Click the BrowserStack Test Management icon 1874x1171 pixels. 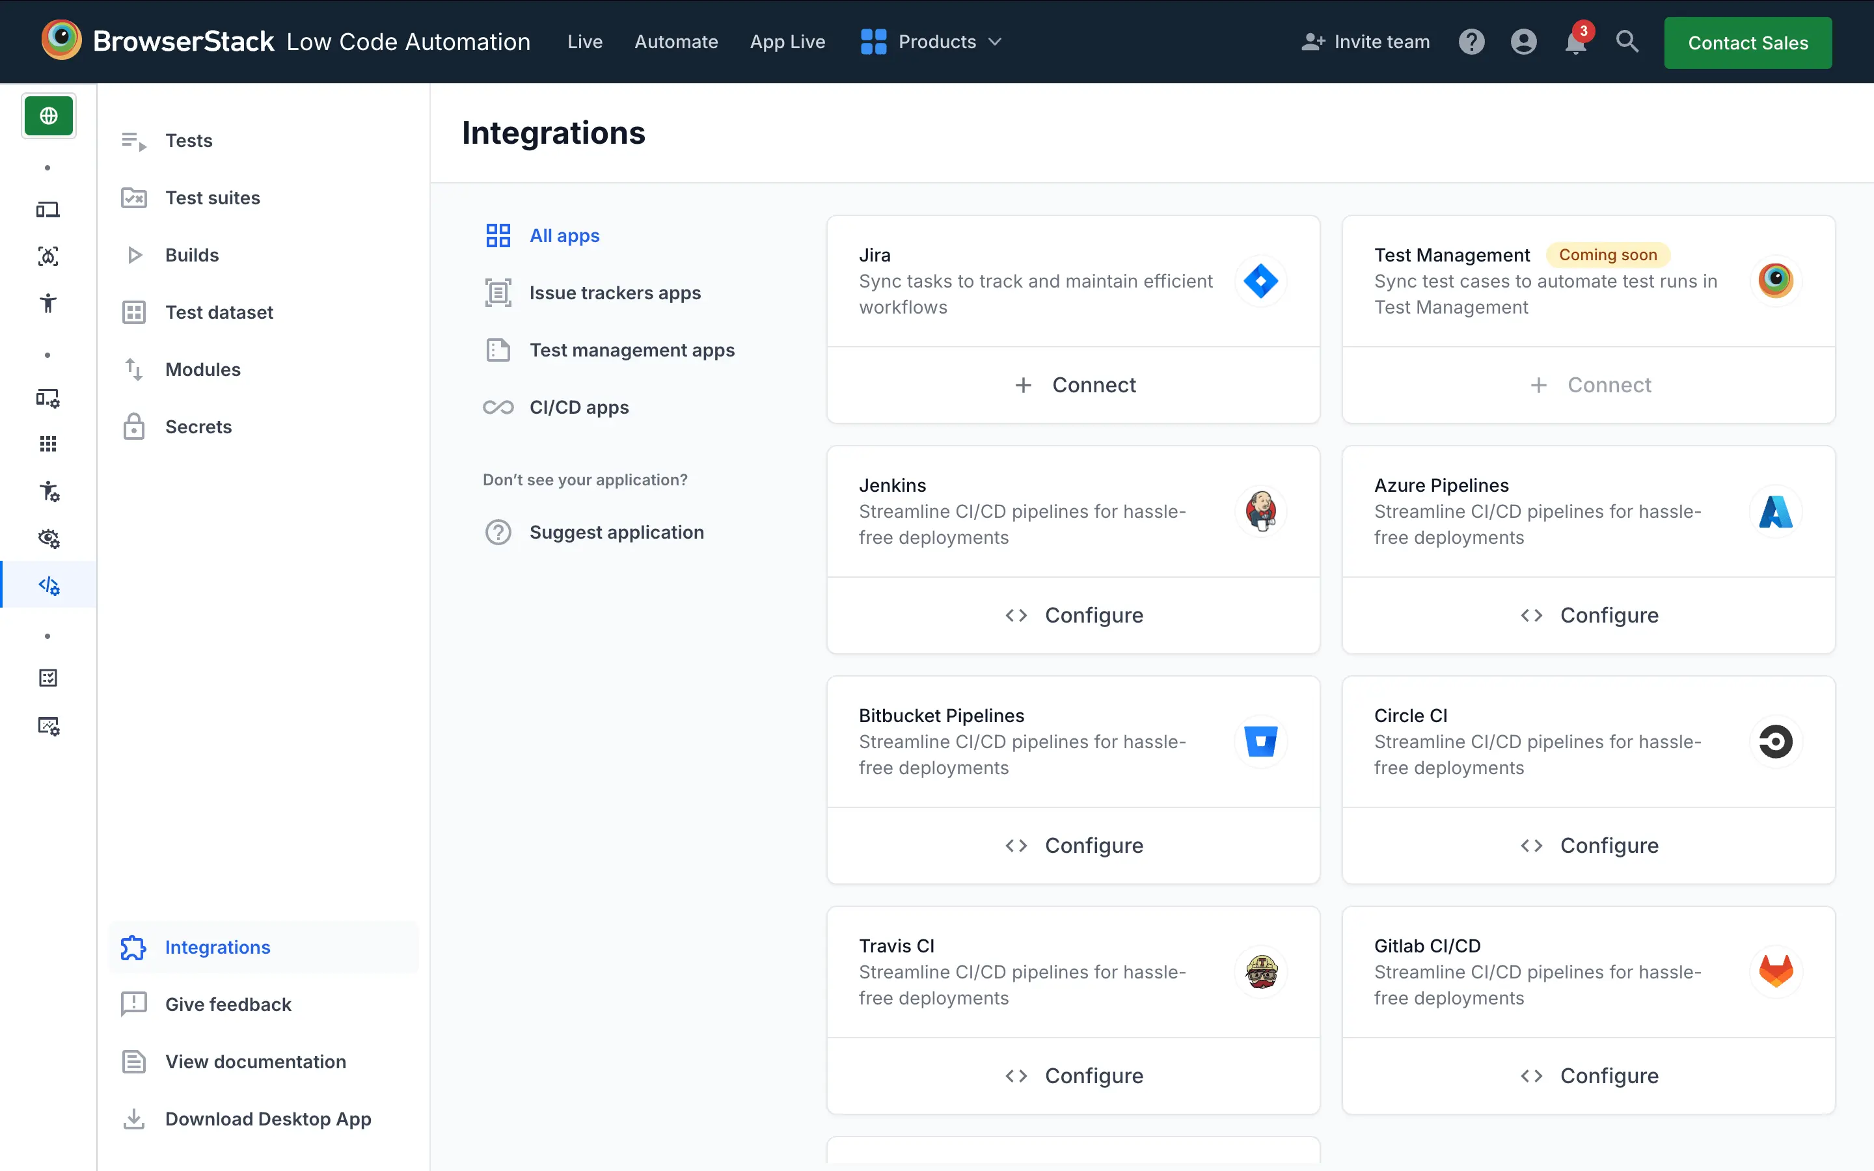pyautogui.click(x=1774, y=280)
